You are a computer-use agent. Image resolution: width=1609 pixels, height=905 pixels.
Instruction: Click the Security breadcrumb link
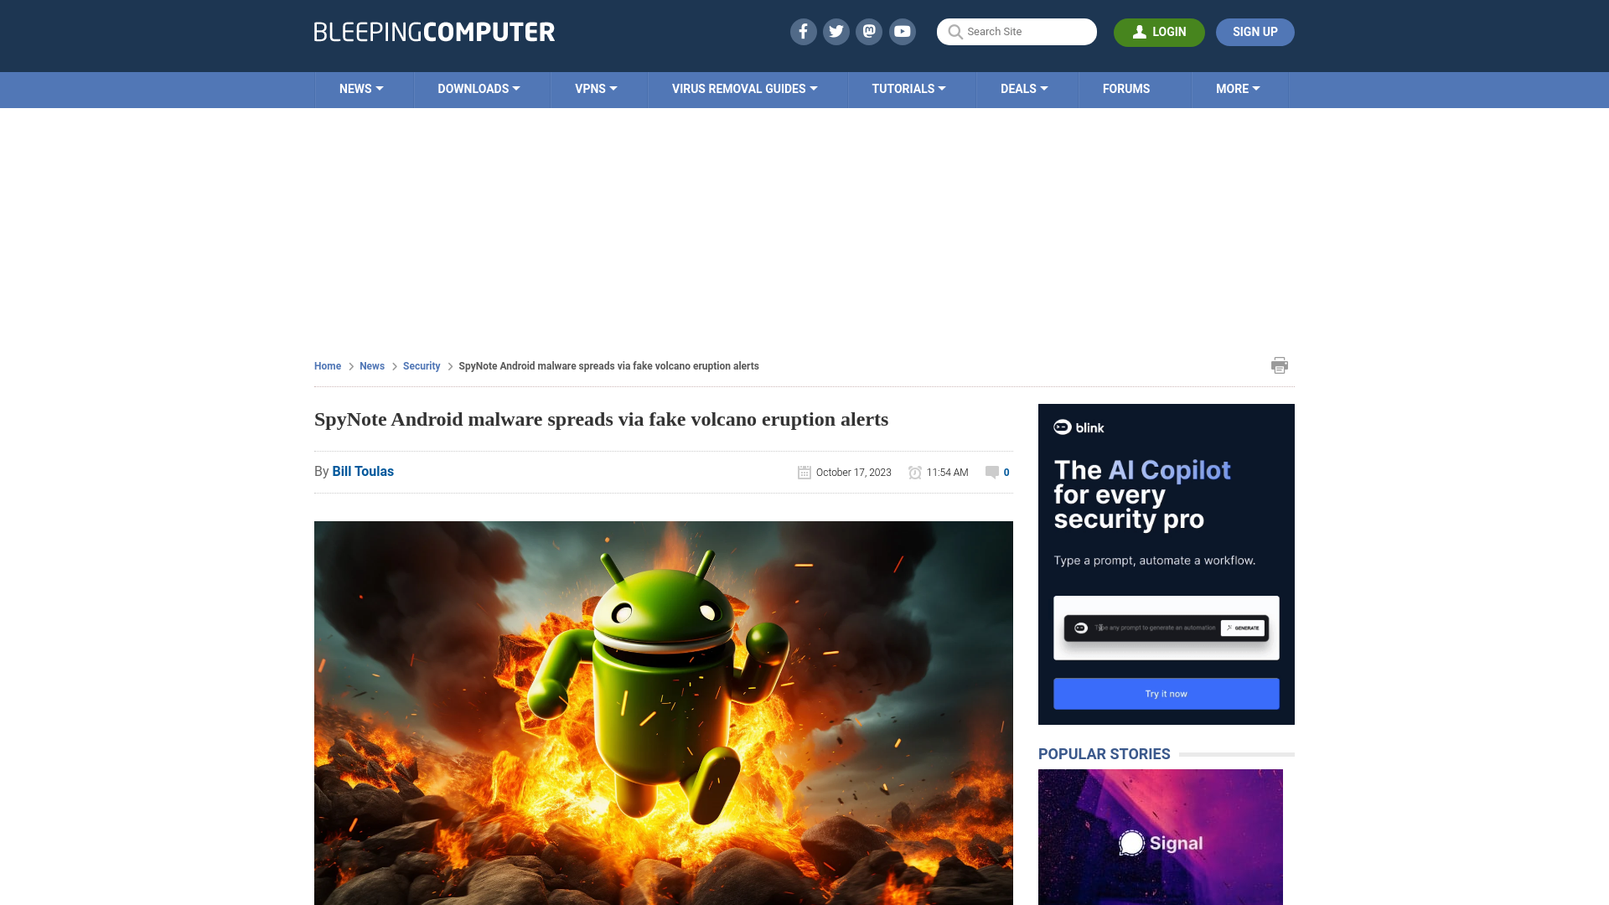click(421, 365)
